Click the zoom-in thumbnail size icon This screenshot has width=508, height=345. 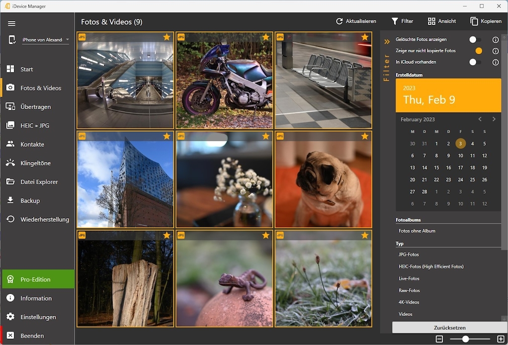click(501, 339)
